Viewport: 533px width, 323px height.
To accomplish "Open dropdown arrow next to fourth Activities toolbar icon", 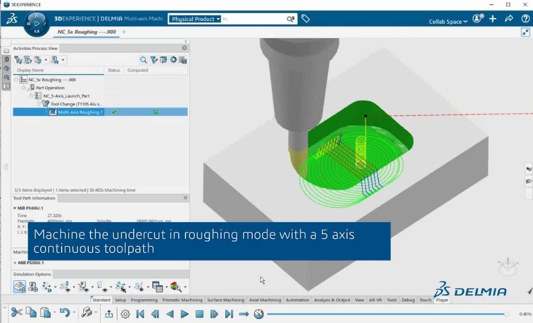I will click(63, 60).
